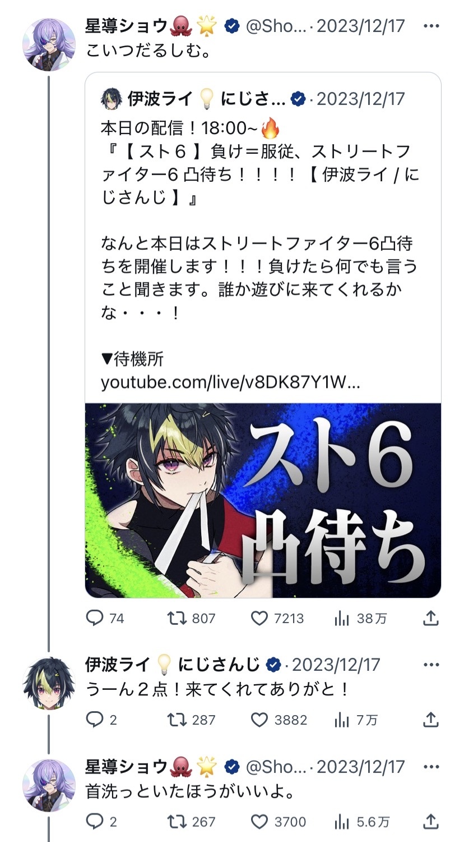464x842 pixels.
Task: Open 伊波ライ's avatar on the reply
Action: (x=49, y=683)
